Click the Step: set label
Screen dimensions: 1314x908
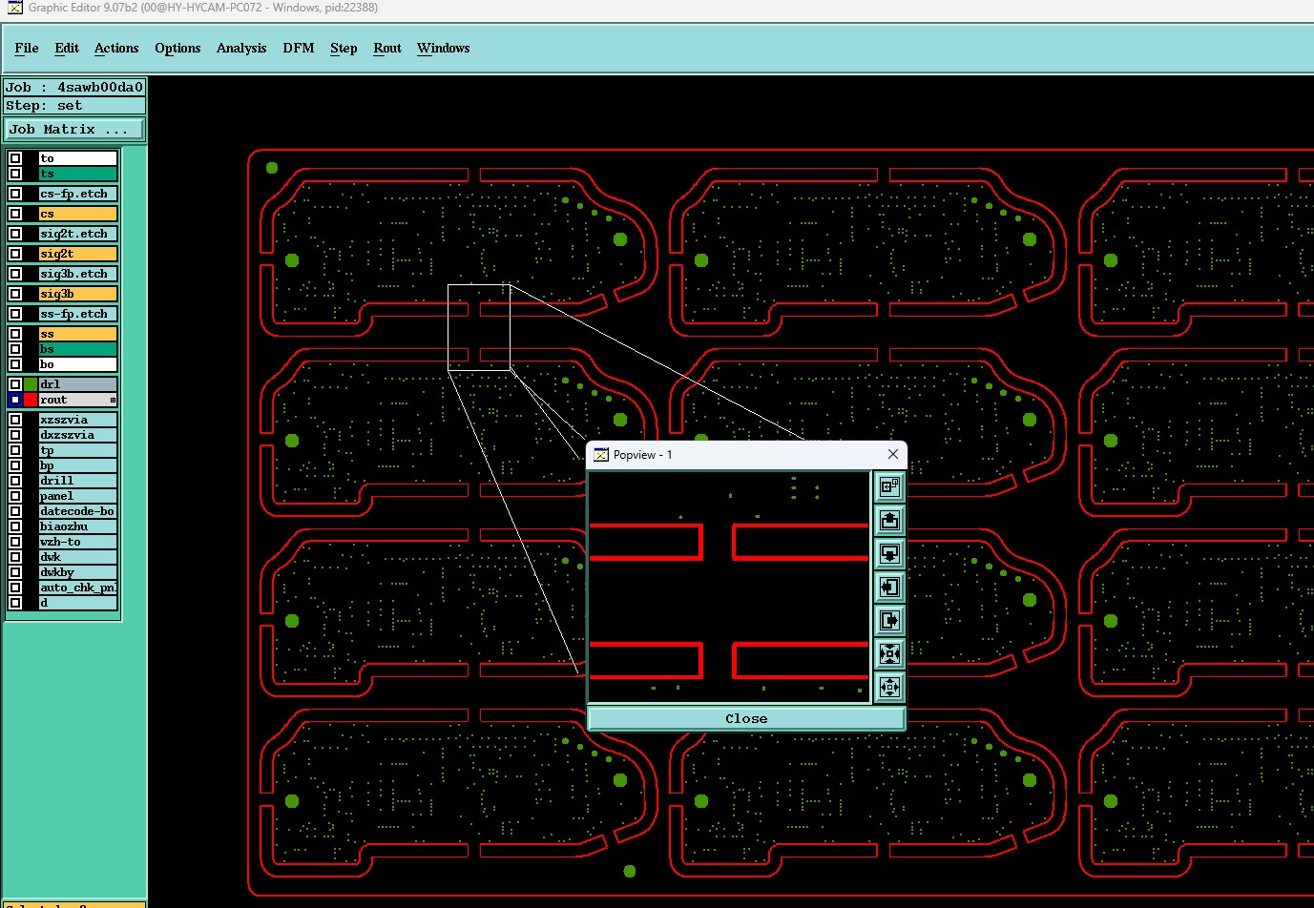coord(74,106)
